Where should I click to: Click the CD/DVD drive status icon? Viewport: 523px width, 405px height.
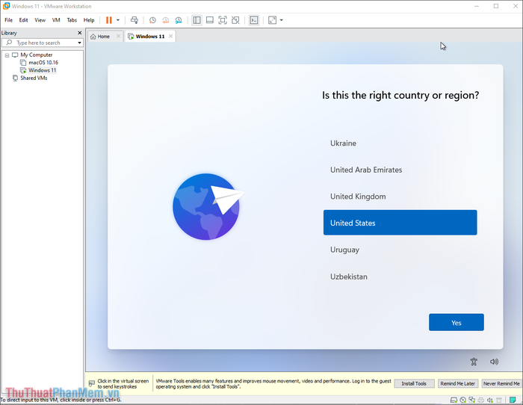[x=462, y=400]
